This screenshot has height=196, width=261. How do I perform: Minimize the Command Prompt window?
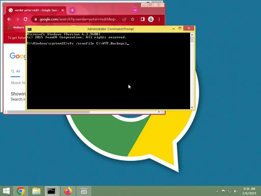pos(173,29)
